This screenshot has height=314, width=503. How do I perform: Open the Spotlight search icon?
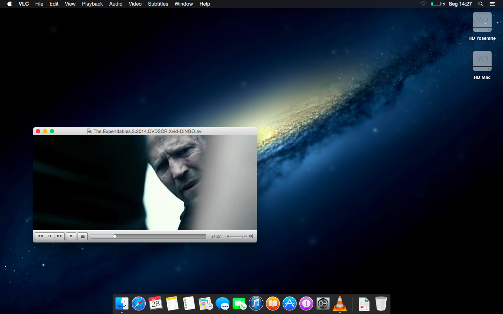[481, 4]
